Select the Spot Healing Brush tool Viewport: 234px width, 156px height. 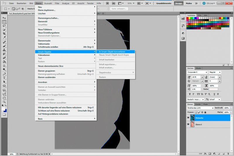[x=4, y=42]
